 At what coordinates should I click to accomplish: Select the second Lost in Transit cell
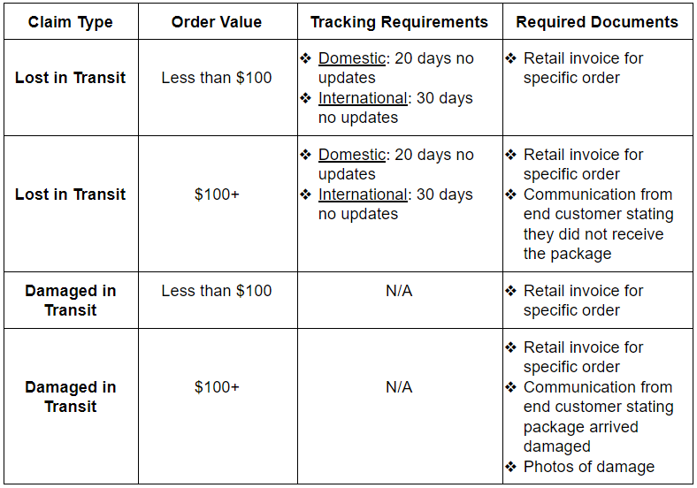pyautogui.click(x=71, y=194)
